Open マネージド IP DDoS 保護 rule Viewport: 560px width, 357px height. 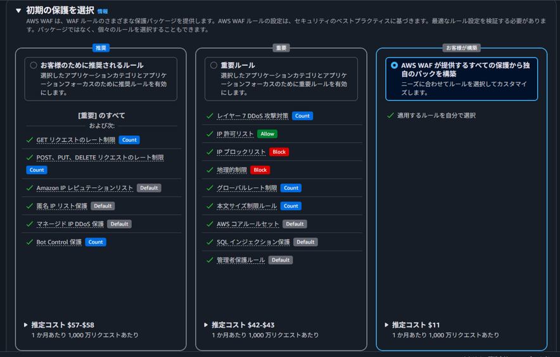[70, 224]
